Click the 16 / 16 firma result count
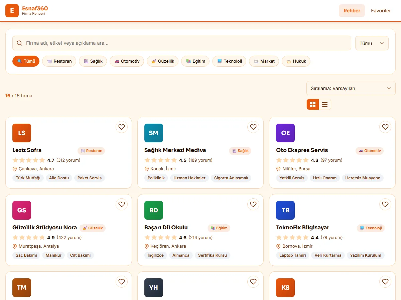 click(19, 96)
